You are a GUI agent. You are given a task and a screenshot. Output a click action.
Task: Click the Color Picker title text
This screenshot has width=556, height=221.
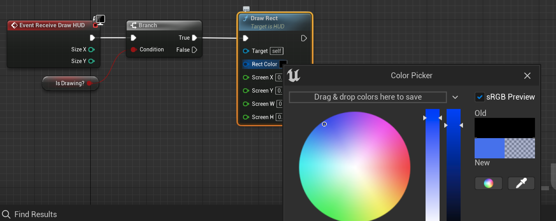point(412,75)
